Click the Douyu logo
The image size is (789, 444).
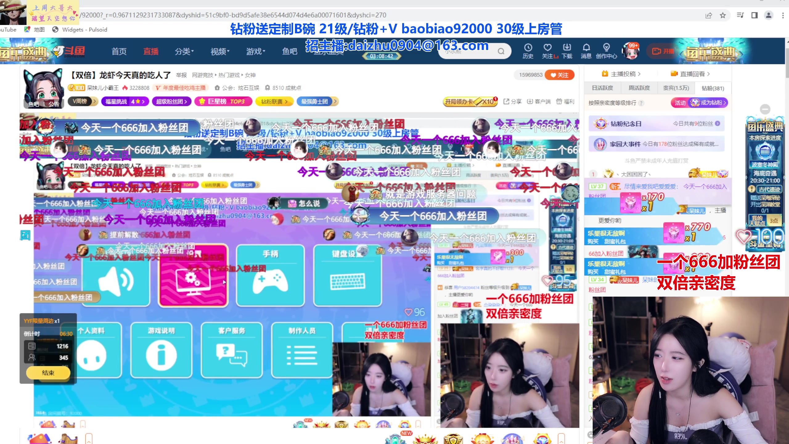pyautogui.click(x=69, y=51)
